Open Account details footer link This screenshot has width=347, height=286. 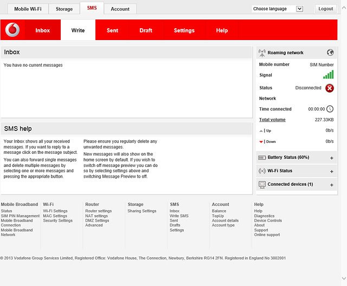pos(225,220)
